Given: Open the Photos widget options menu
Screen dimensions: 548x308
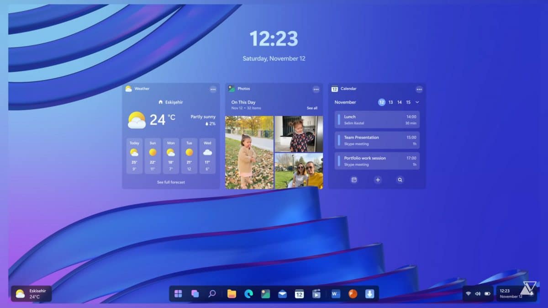Looking at the screenshot, I should click(316, 89).
